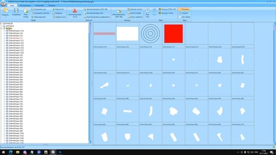
Task: Switch to the Инструменты ribbon tab
Action: 25,6
